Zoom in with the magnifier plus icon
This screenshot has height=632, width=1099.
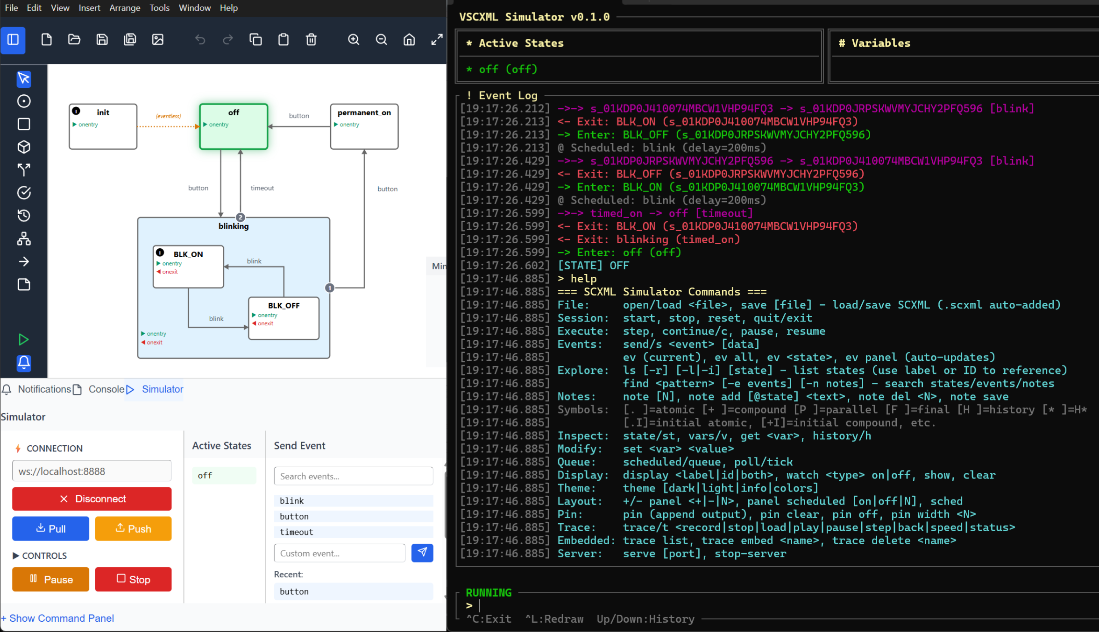(354, 40)
